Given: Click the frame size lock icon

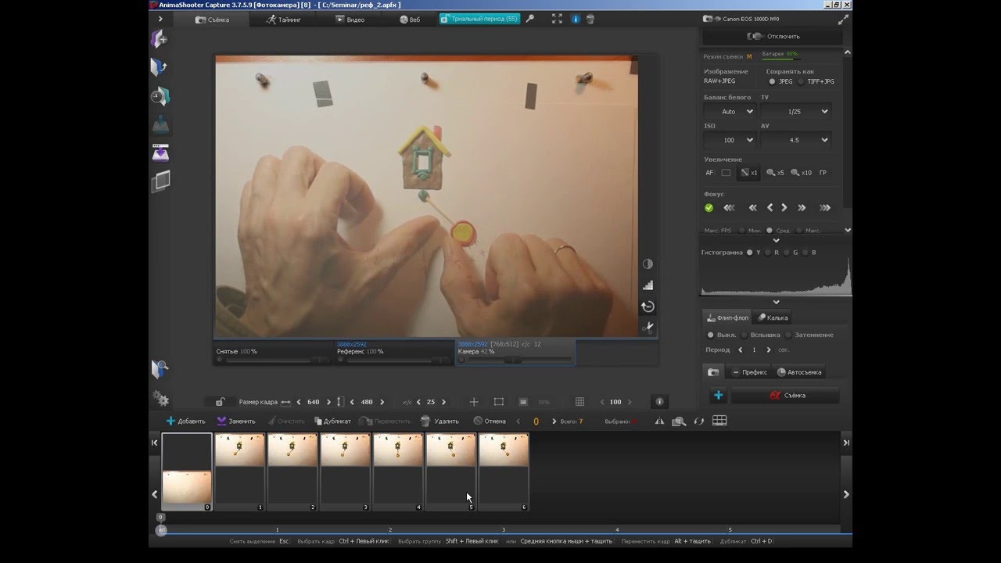Looking at the screenshot, I should tap(220, 402).
